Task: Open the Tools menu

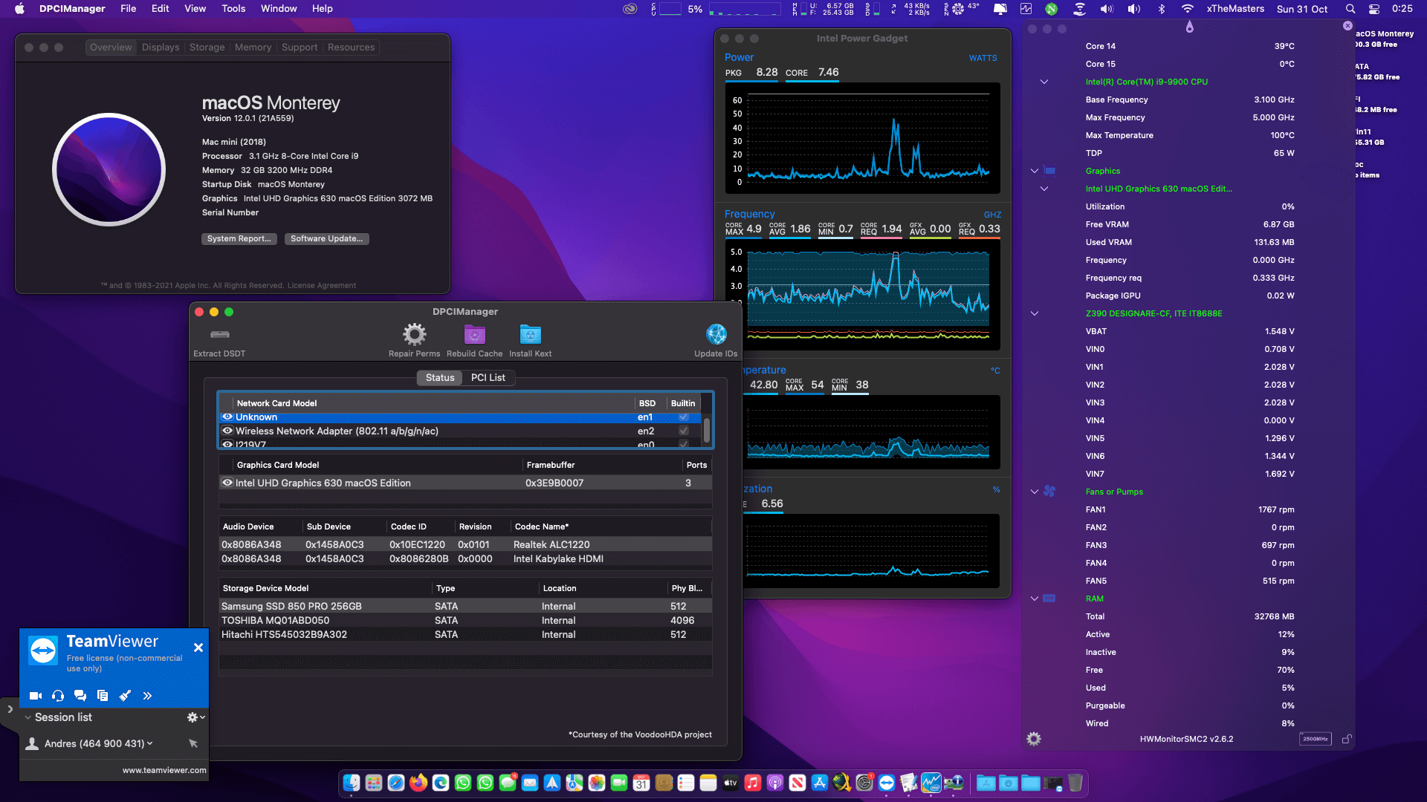Action: pyautogui.click(x=233, y=9)
